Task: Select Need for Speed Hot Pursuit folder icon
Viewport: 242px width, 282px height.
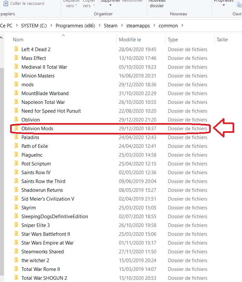Action: (x=16, y=111)
